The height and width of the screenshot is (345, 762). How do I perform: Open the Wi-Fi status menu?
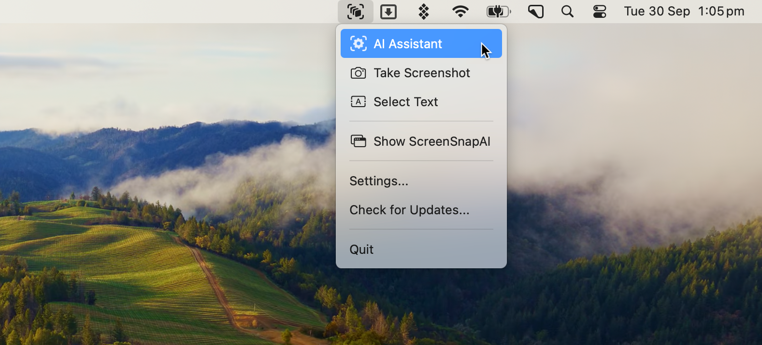click(x=460, y=12)
